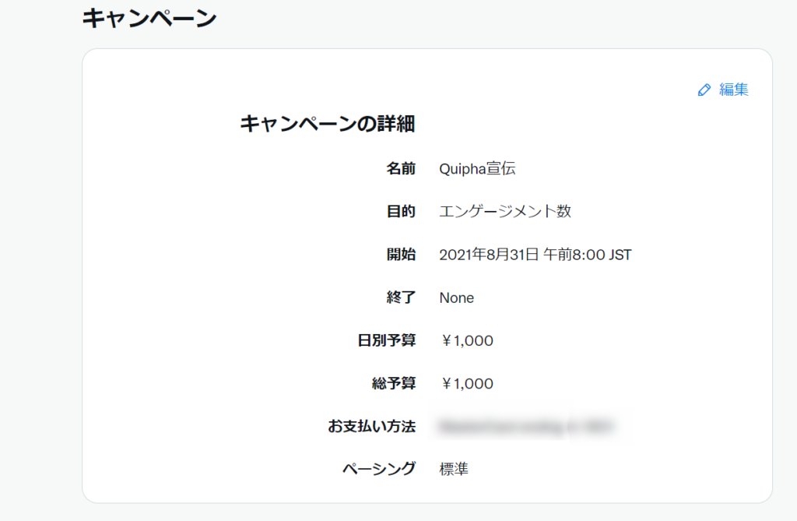Click the 日別予算 label

click(x=387, y=340)
